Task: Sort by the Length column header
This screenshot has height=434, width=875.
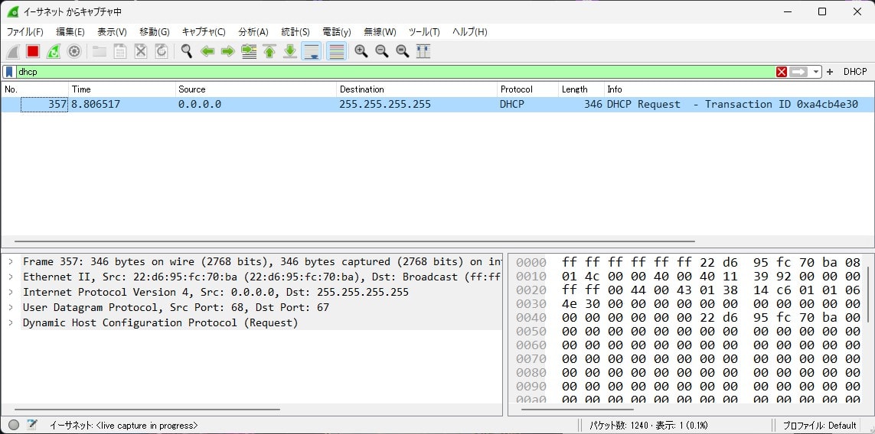Action: pos(582,89)
